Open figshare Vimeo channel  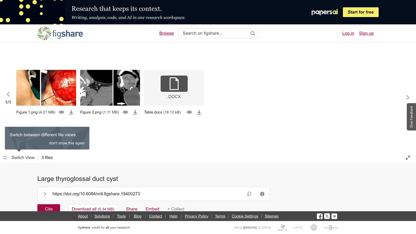[334, 216]
